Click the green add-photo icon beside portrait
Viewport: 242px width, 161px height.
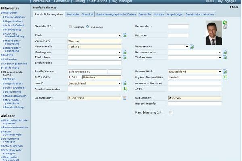coord(225,23)
